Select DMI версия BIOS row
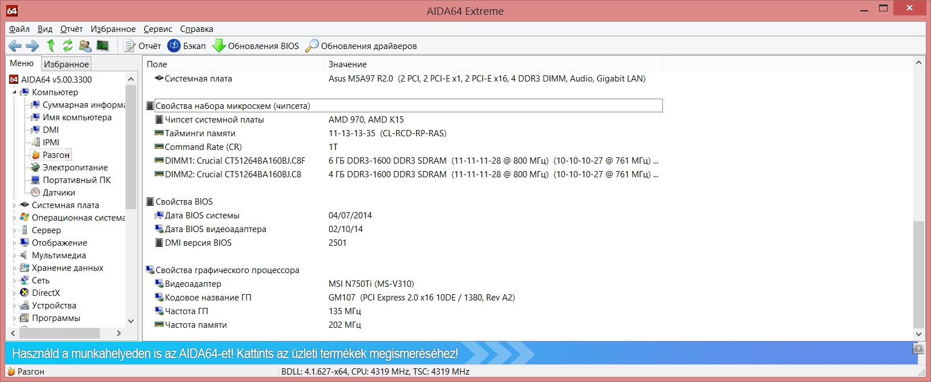931x382 pixels. 404,243
